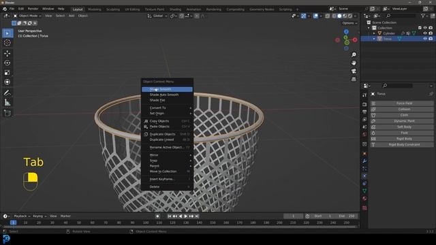The image size is (436, 245).
Task: Open the Render properties tab icon
Action: click(x=364, y=104)
